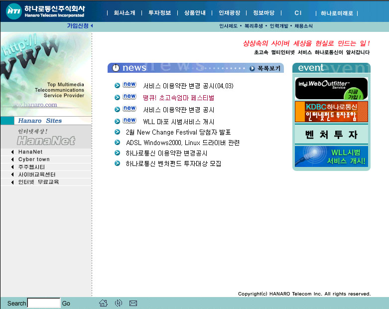Click the sitemap icon beside home
The height and width of the screenshot is (309, 389).
tap(119, 303)
